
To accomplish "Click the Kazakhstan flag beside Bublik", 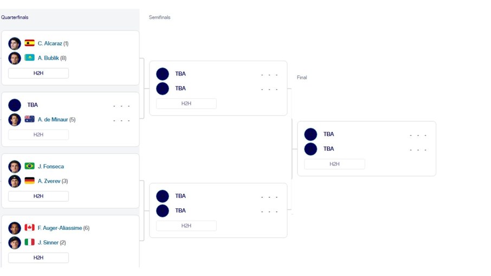I will 29,58.
